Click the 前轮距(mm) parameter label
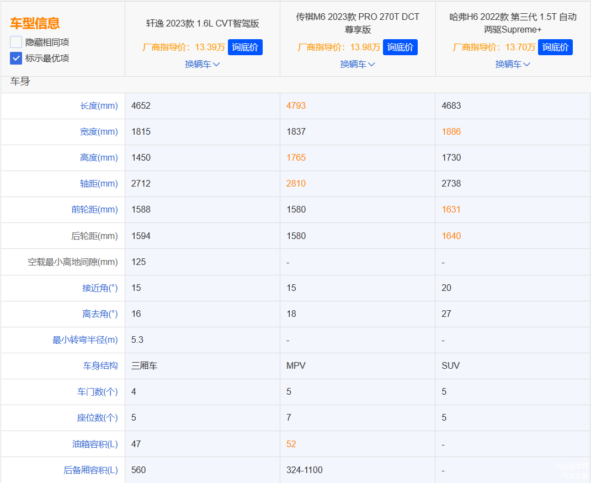591x483 pixels. pyautogui.click(x=95, y=209)
